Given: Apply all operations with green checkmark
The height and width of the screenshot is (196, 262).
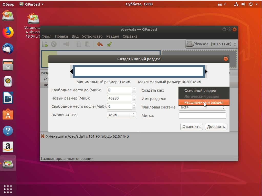Looking at the screenshot, I should click(x=109, y=44).
